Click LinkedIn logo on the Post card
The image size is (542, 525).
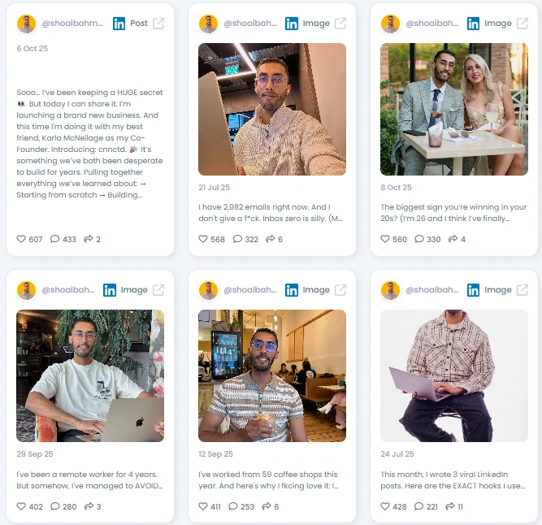(119, 24)
